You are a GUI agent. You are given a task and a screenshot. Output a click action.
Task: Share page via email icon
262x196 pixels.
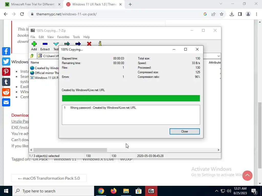[x=6, y=102]
